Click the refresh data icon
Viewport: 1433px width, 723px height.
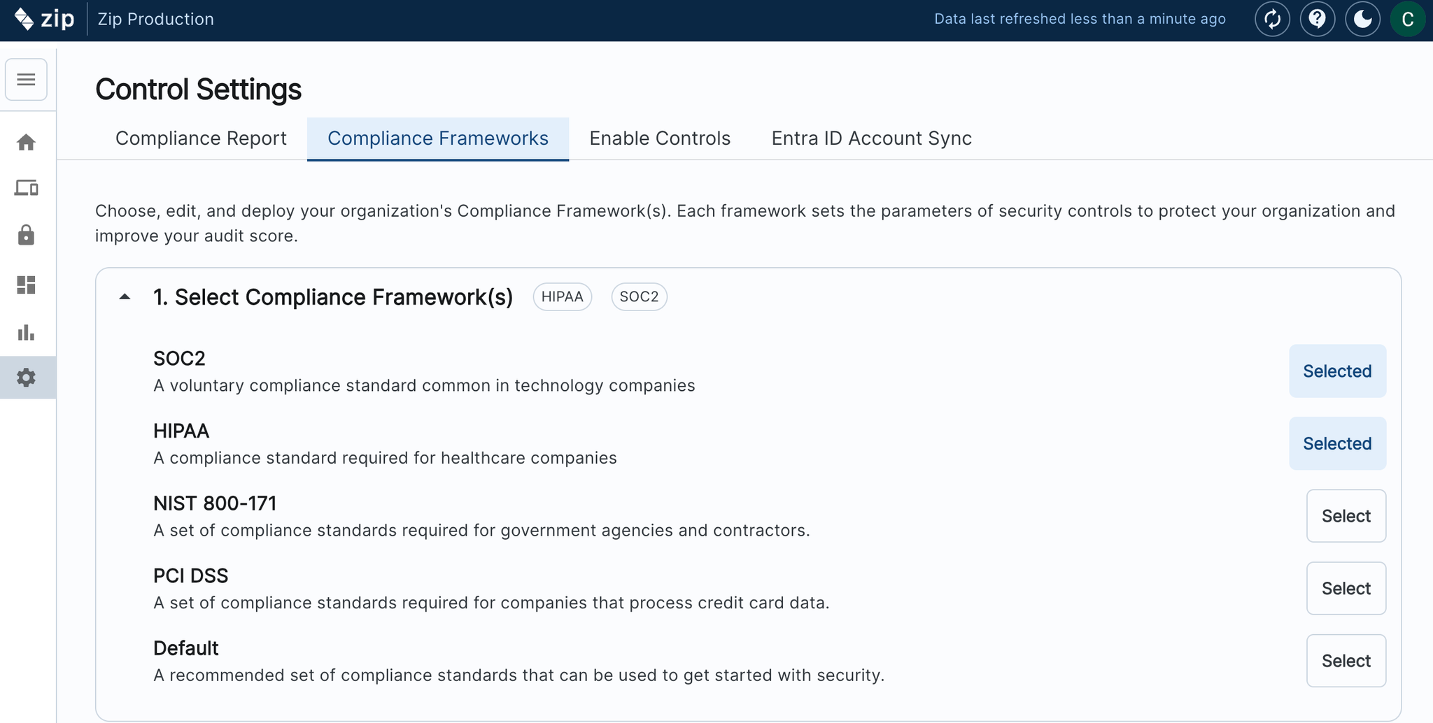pyautogui.click(x=1272, y=19)
